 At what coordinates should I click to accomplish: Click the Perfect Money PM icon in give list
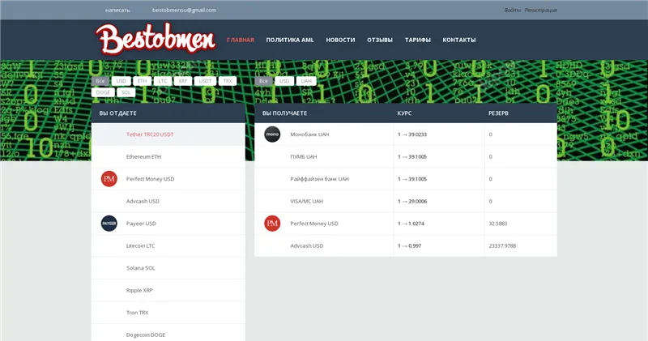[109, 179]
